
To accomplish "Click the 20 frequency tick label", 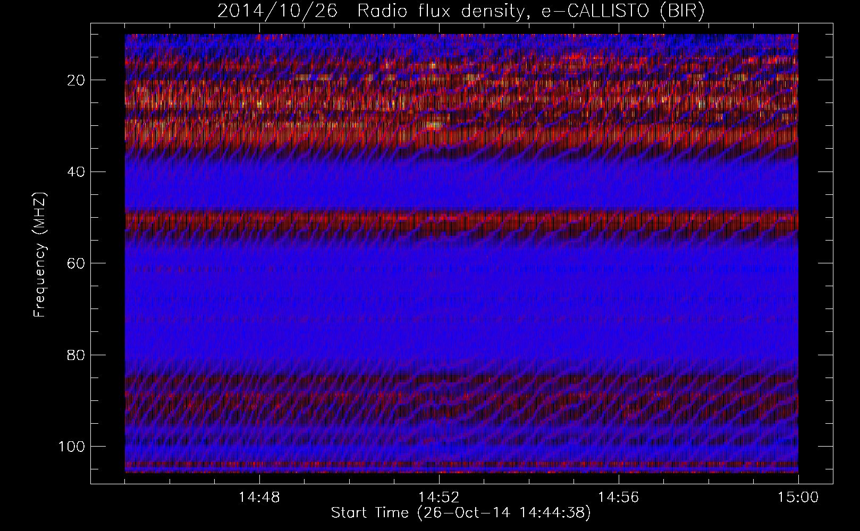I will pyautogui.click(x=77, y=80).
